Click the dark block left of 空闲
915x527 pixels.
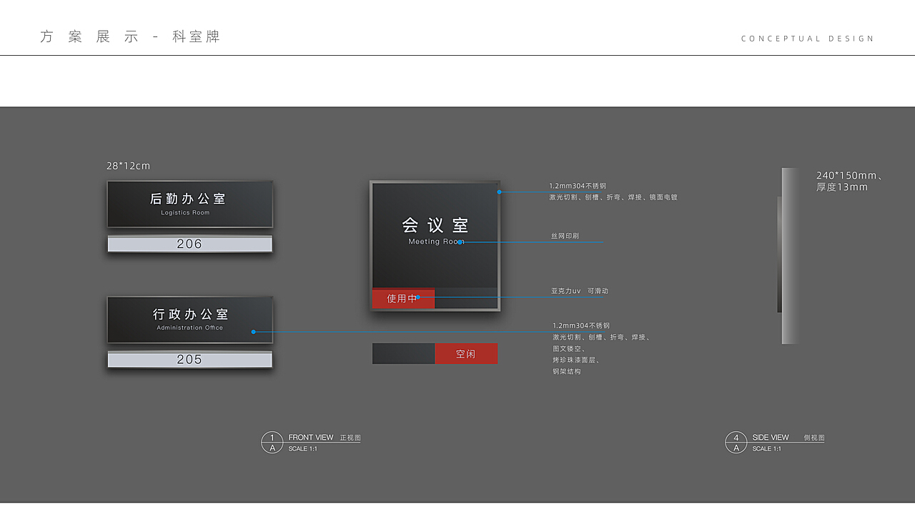[x=403, y=354]
